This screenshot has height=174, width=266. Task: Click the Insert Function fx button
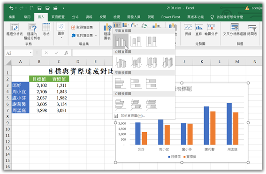[66, 53]
